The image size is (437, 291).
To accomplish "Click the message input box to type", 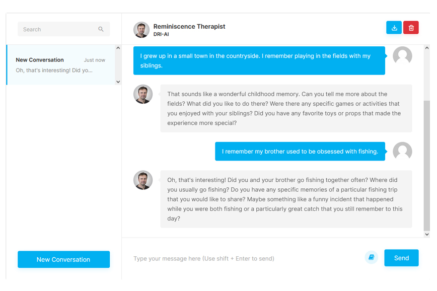I will click(x=242, y=258).
